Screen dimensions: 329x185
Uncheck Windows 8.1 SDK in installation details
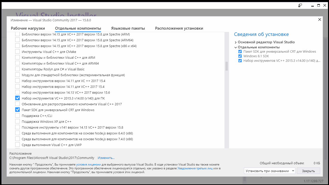240,56
